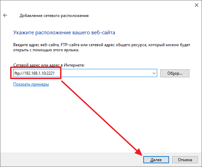This screenshot has width=202, height=167.
Task: Proceed with the Далее button
Action: point(156,160)
